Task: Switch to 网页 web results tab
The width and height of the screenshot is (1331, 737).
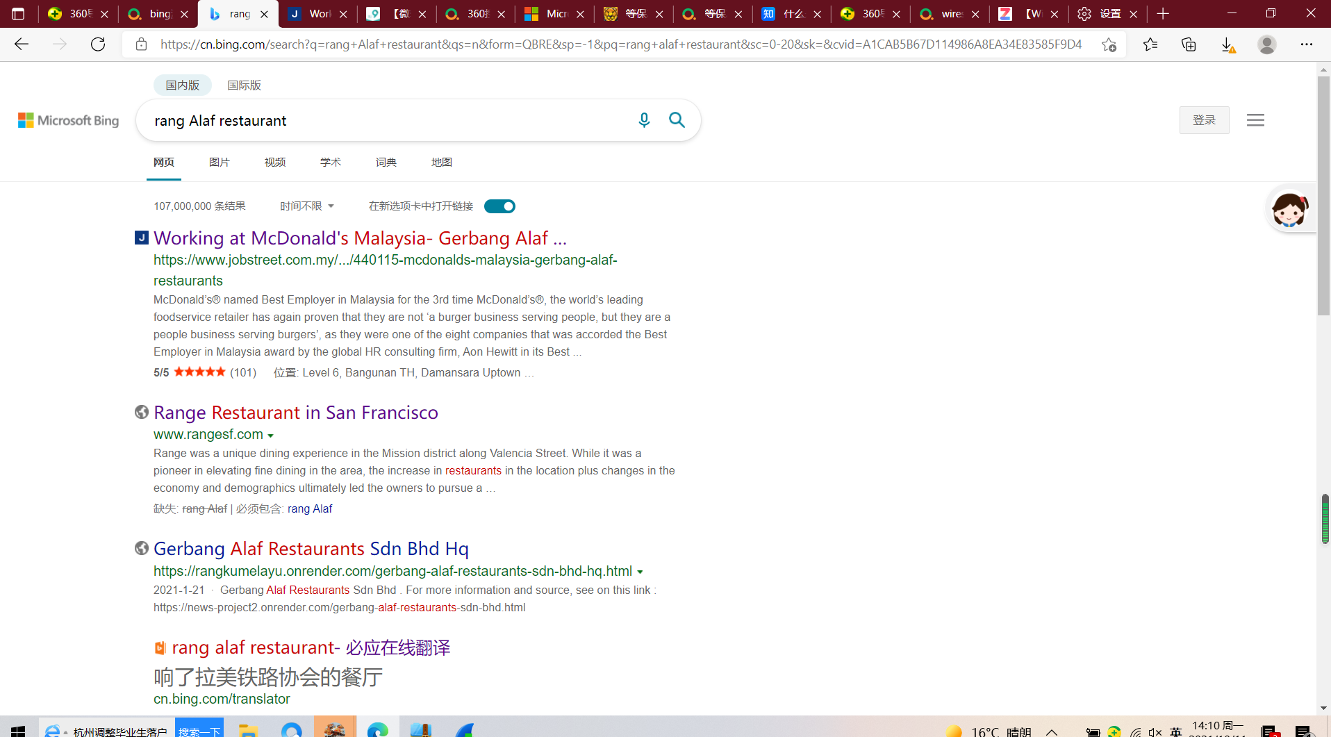Action: 164,162
